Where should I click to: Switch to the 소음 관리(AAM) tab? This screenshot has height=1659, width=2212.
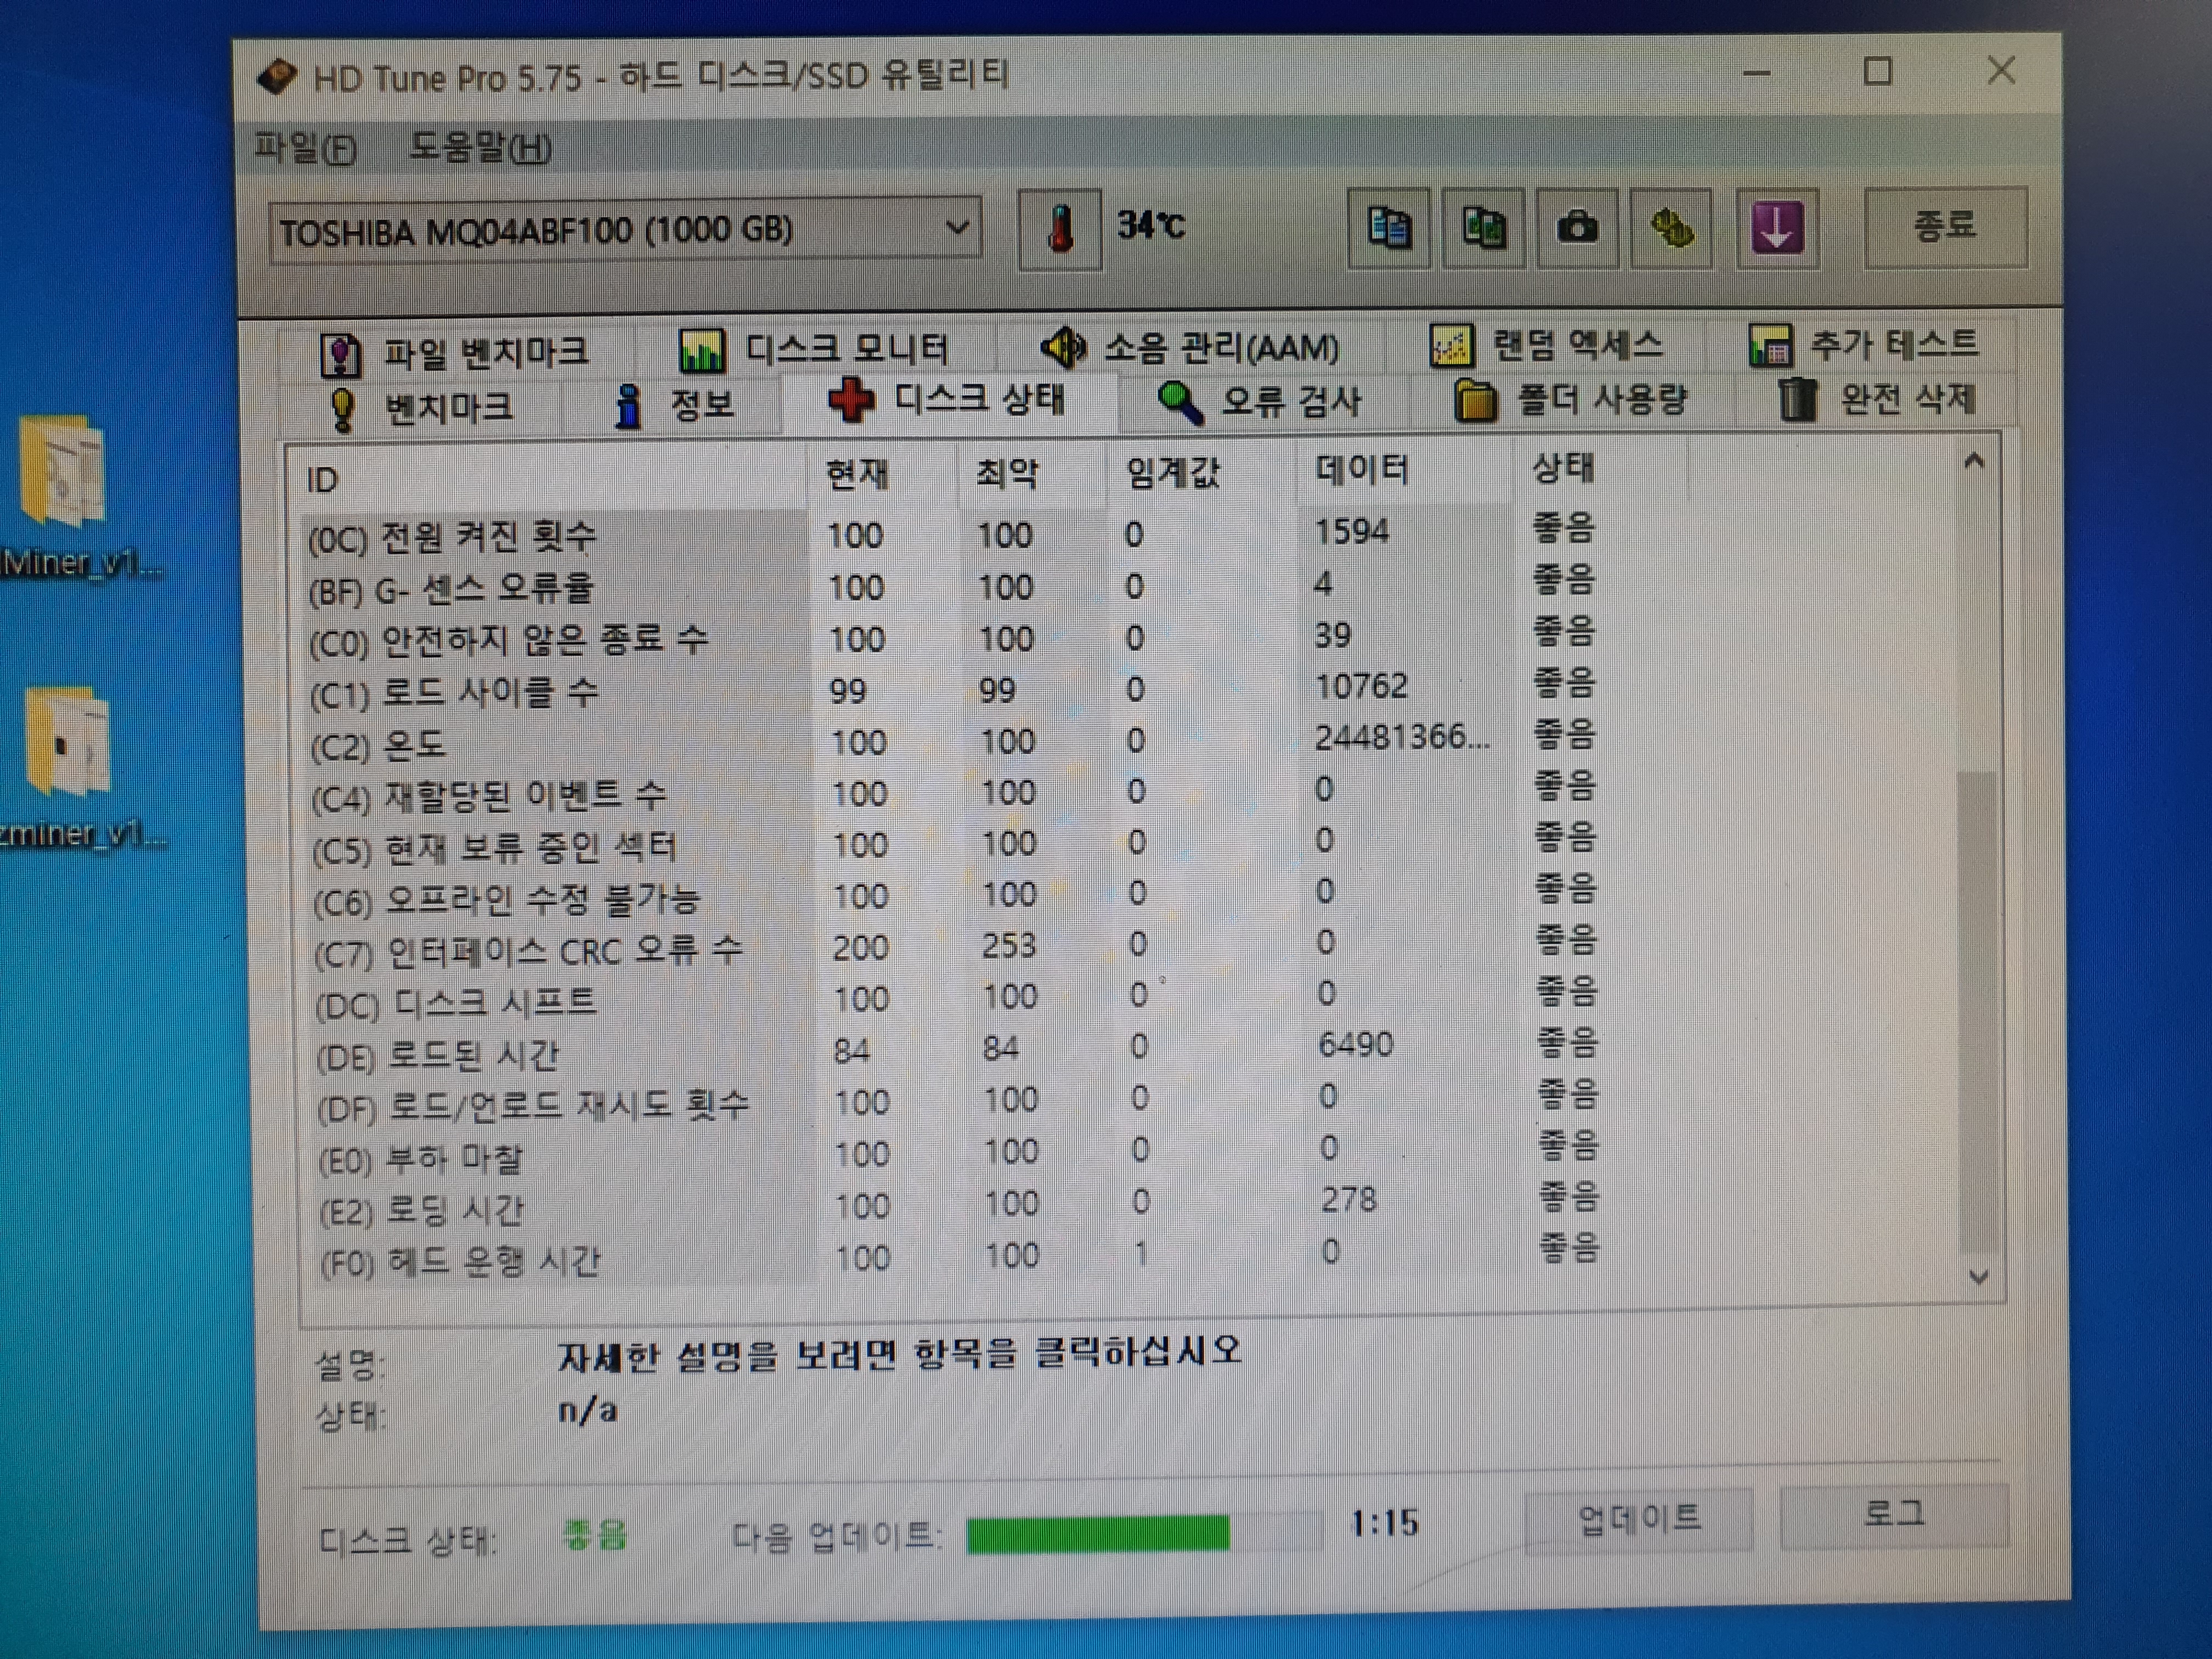(x=1189, y=348)
